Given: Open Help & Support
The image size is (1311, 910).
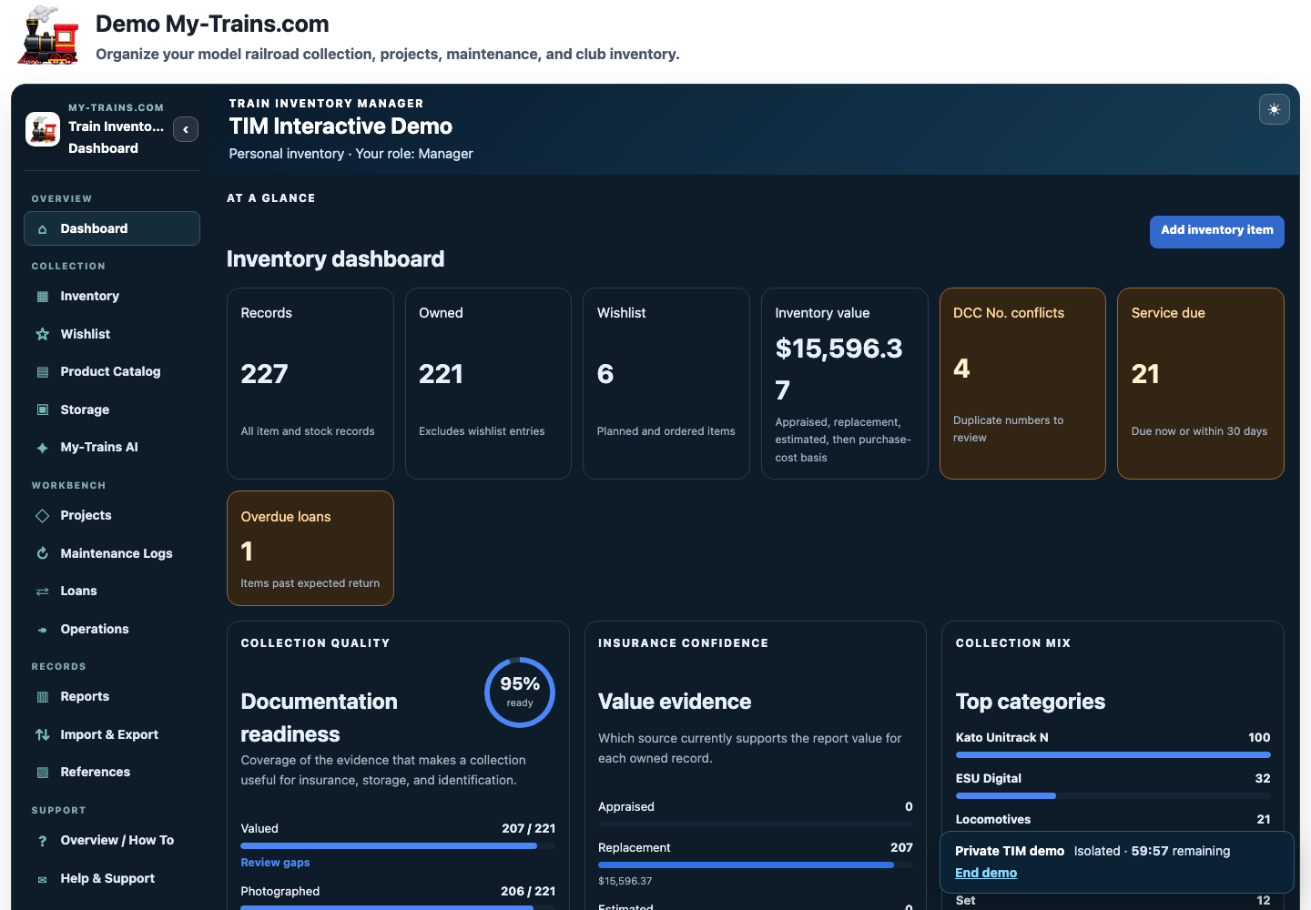Looking at the screenshot, I should 112,878.
